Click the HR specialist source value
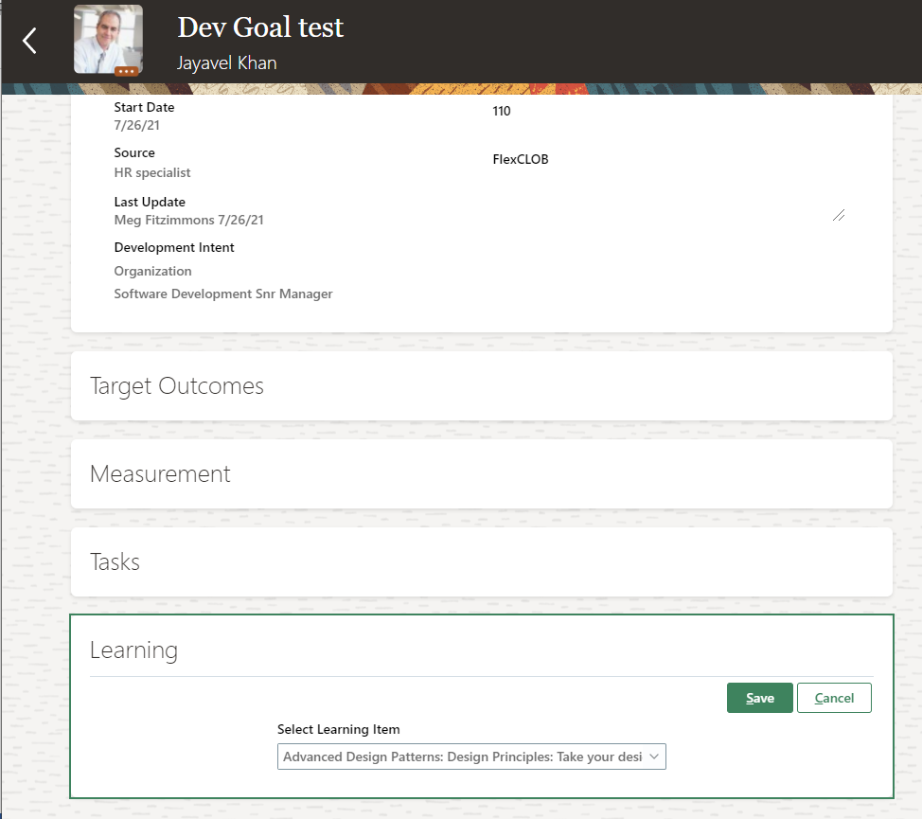 152,173
